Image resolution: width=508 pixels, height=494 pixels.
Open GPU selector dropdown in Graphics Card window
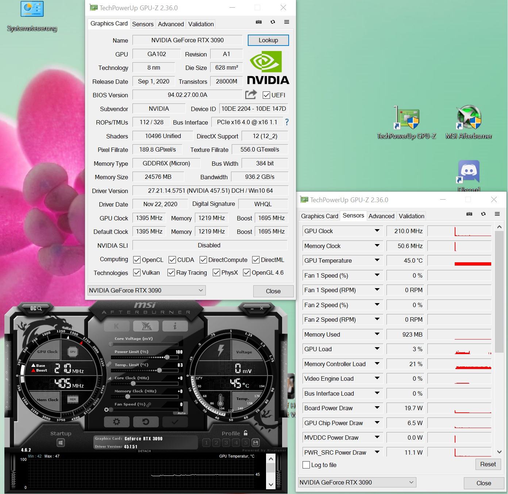(146, 290)
